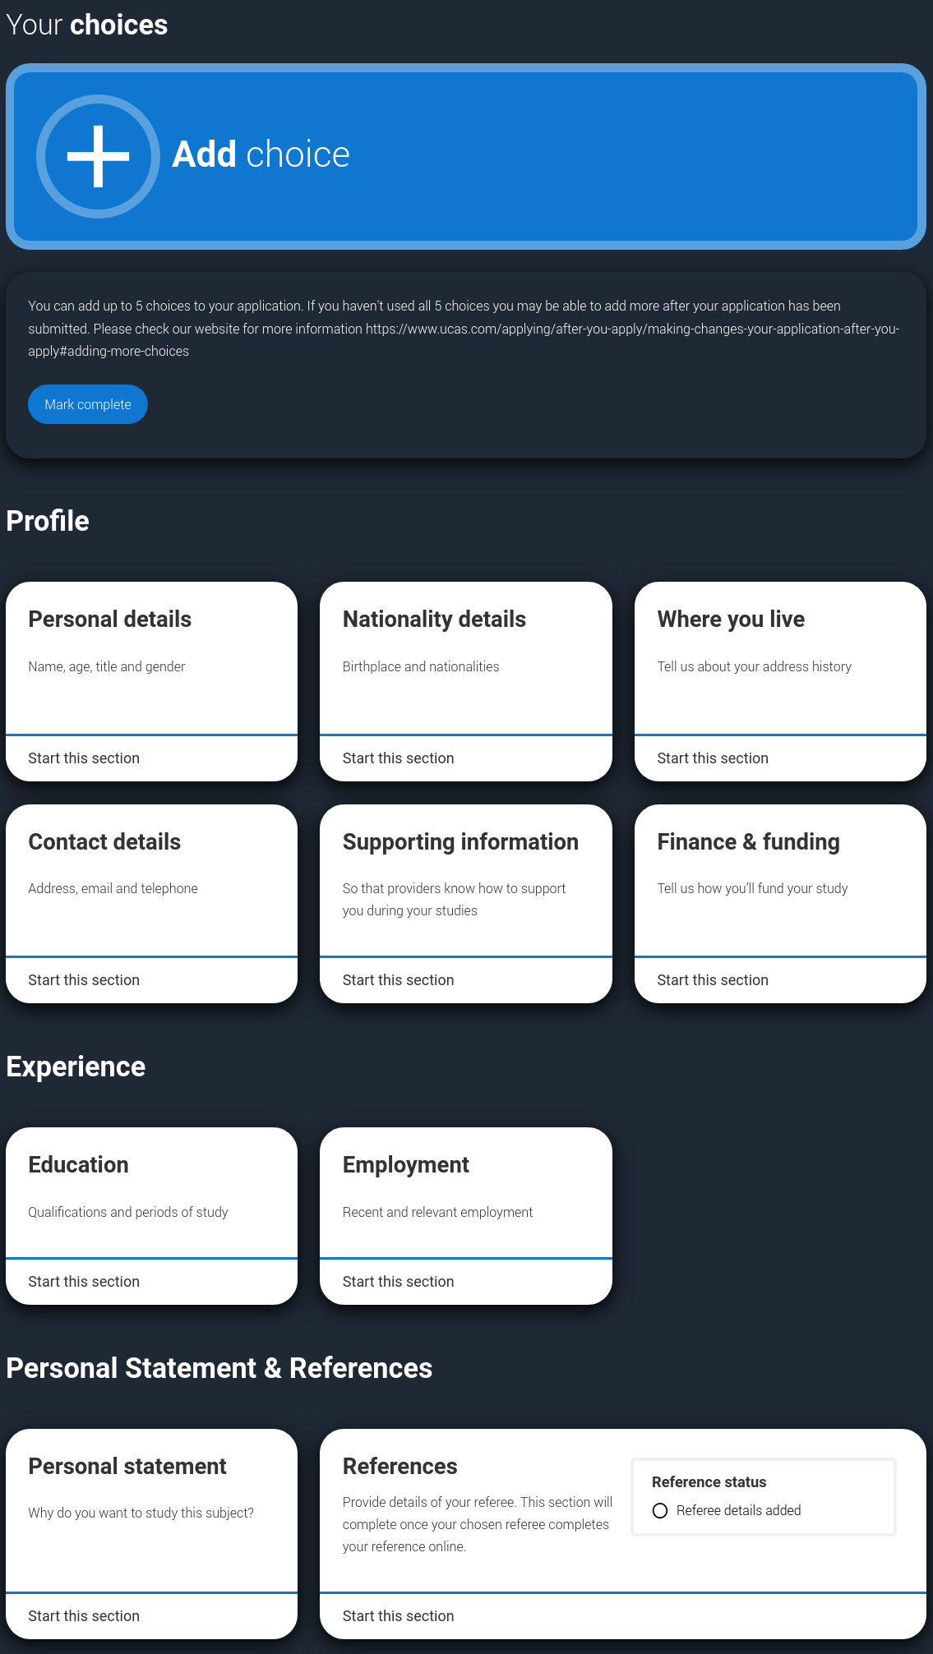The width and height of the screenshot is (933, 1654).
Task: Start the Finance & funding section
Action: click(x=712, y=980)
